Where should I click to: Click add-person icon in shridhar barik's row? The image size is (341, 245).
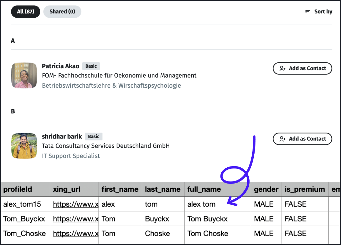pyautogui.click(x=282, y=139)
